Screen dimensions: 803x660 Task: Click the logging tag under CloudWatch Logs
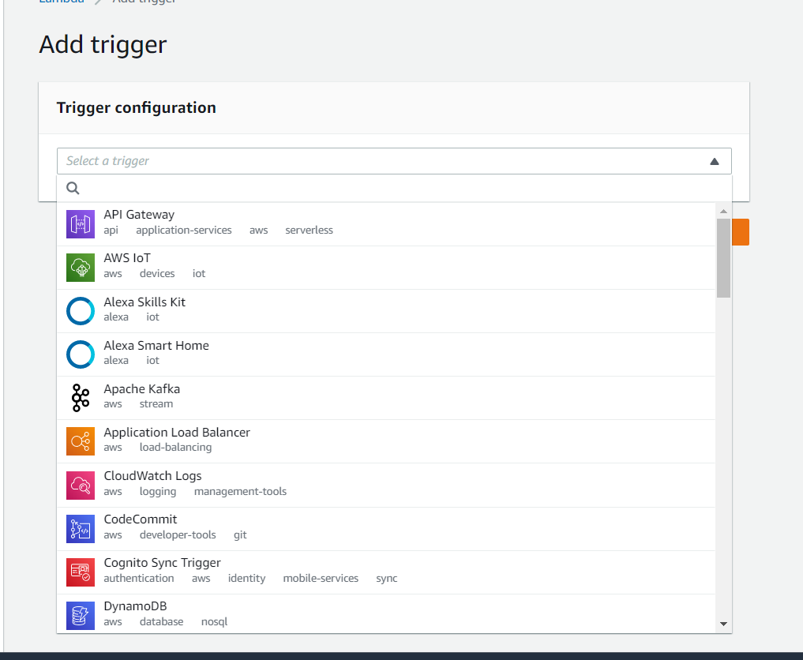coord(158,492)
